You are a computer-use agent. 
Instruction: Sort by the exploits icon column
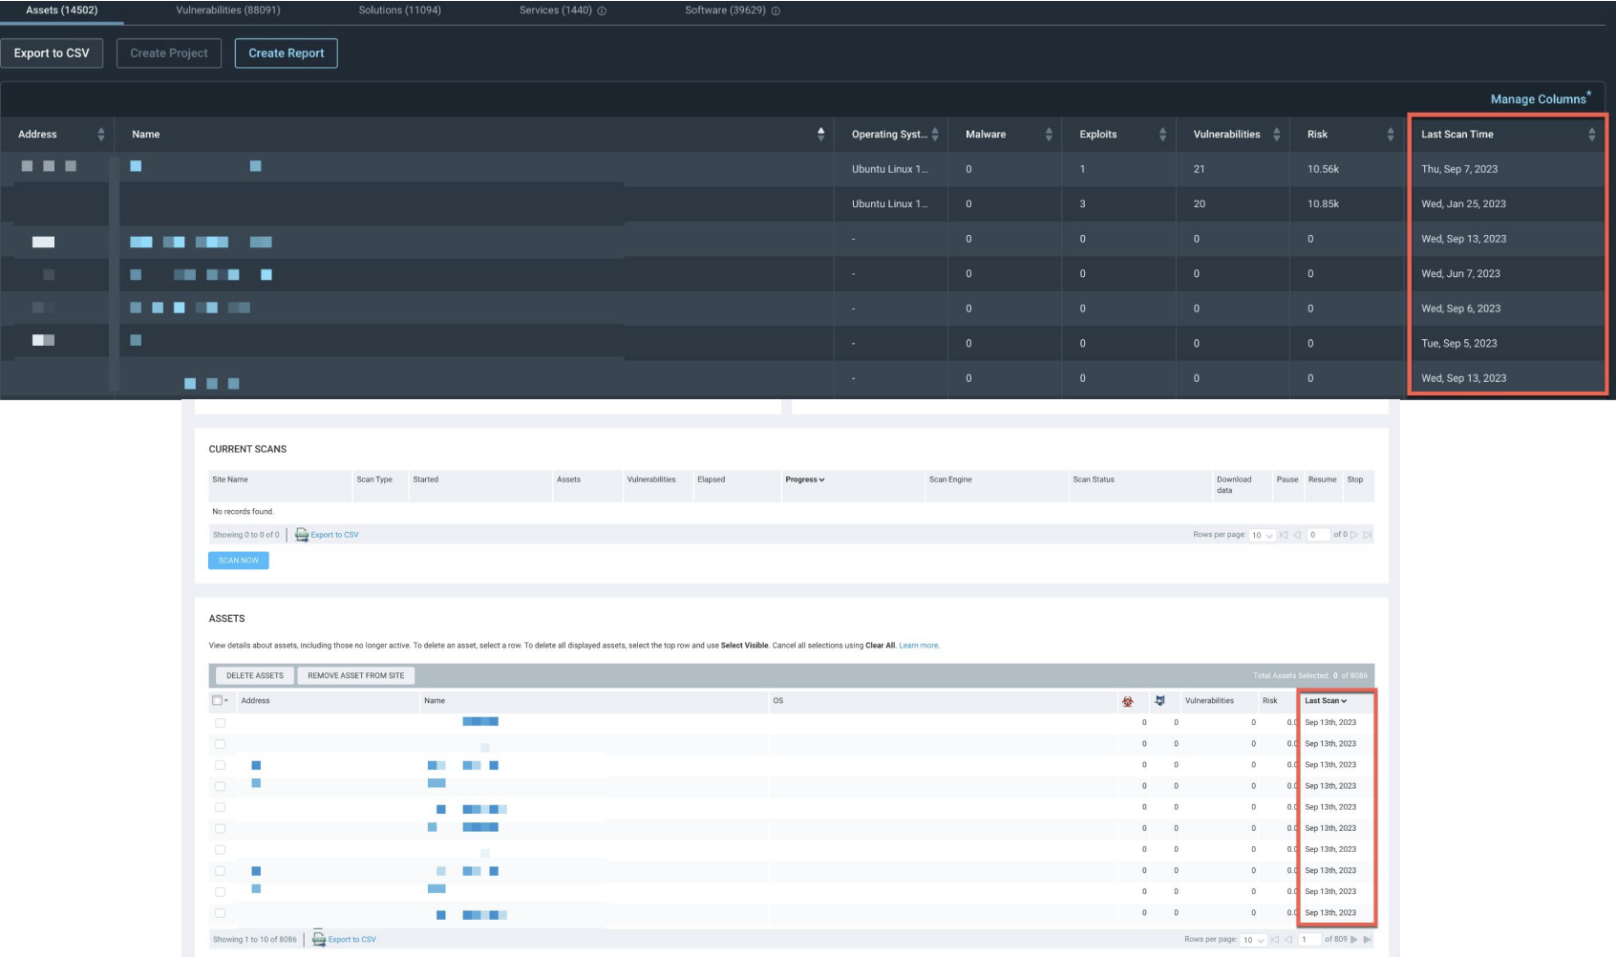coord(1159,701)
